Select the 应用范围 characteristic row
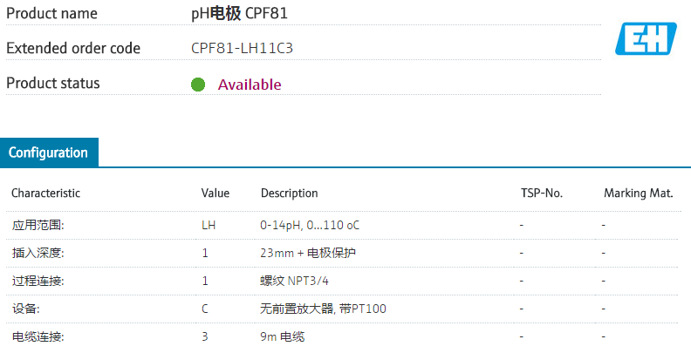The image size is (691, 353). (38, 225)
